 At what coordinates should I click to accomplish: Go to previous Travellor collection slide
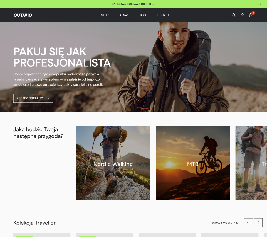(x=248, y=223)
